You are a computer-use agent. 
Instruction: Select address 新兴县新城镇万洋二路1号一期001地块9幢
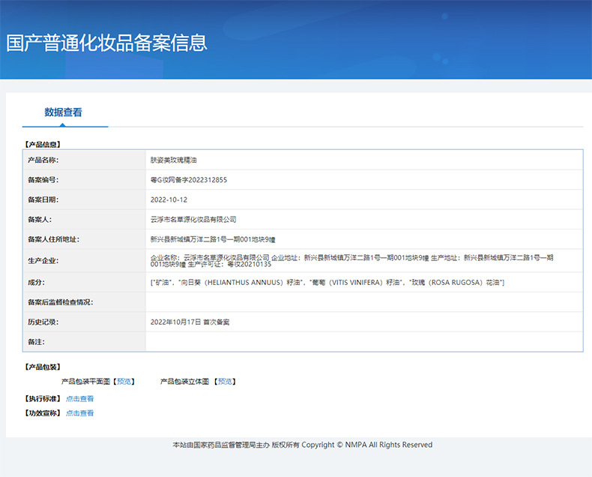[x=213, y=239]
